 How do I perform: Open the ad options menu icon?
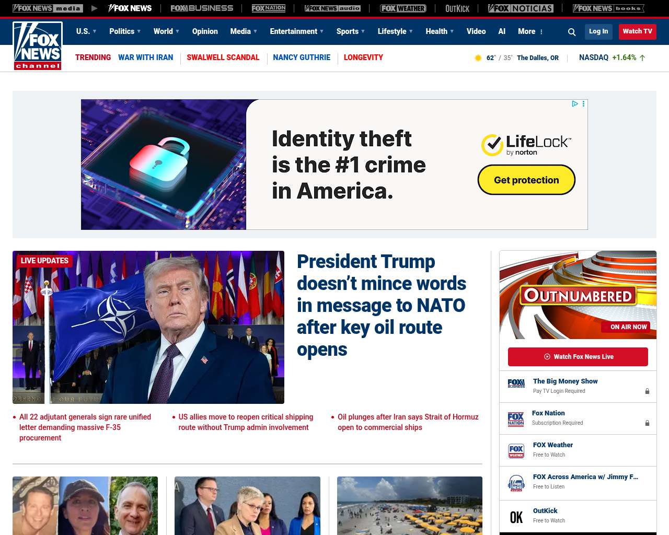click(x=584, y=104)
